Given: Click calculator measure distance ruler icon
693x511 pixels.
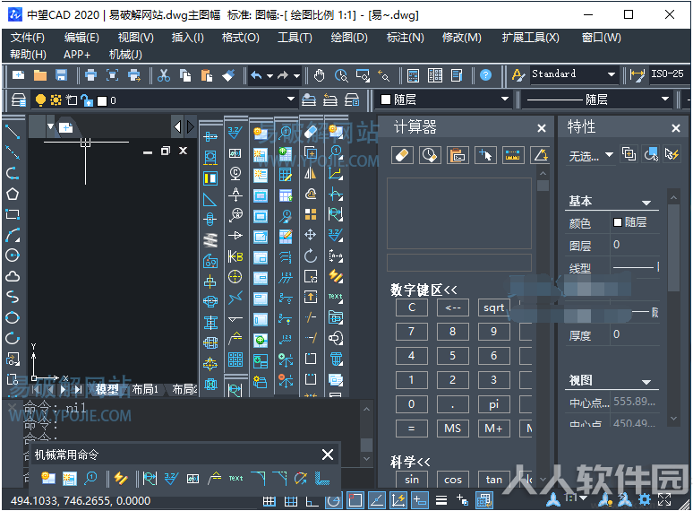Looking at the screenshot, I should click(513, 155).
